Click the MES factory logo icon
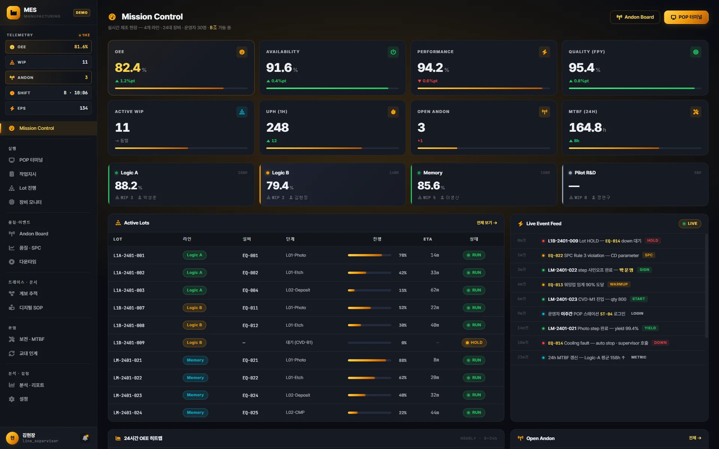This screenshot has width=719, height=449. pyautogui.click(x=13, y=13)
